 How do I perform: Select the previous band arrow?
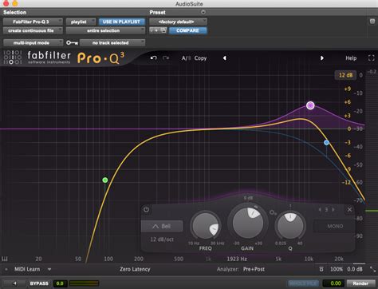(320, 210)
